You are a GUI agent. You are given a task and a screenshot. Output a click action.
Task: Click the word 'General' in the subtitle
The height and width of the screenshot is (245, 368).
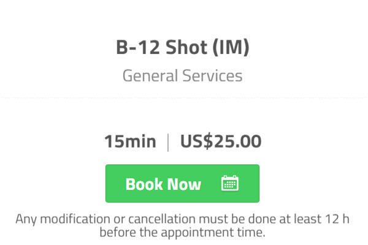click(x=150, y=76)
